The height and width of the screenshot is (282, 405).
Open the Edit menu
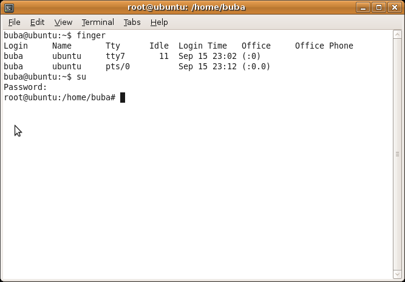(x=37, y=22)
